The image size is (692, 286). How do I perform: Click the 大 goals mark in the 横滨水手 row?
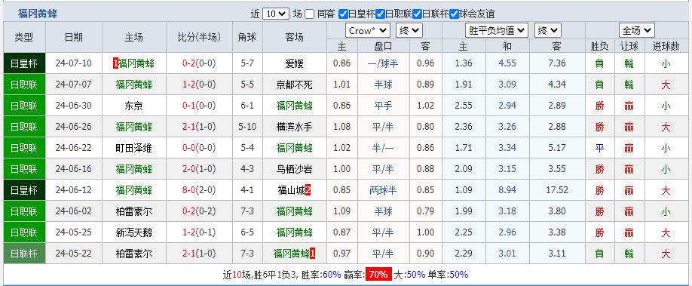click(x=666, y=127)
